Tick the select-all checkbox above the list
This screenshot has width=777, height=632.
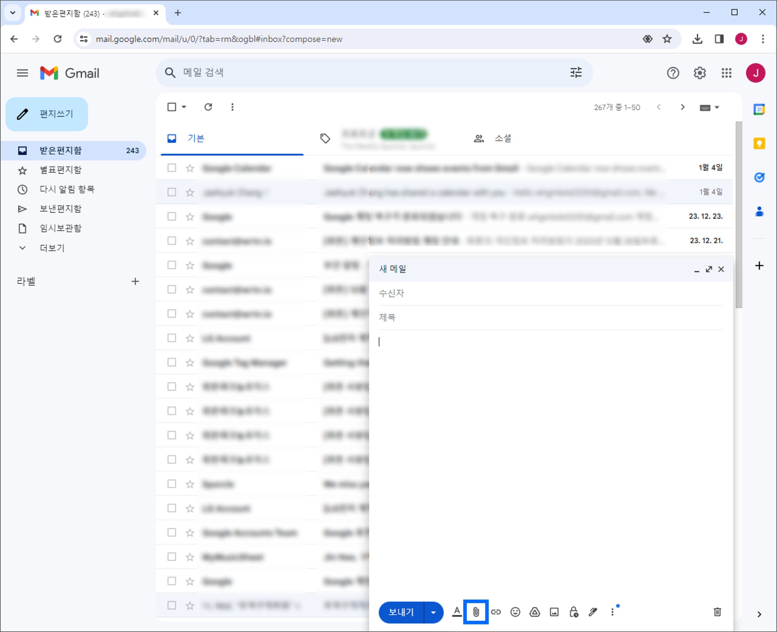click(x=172, y=107)
